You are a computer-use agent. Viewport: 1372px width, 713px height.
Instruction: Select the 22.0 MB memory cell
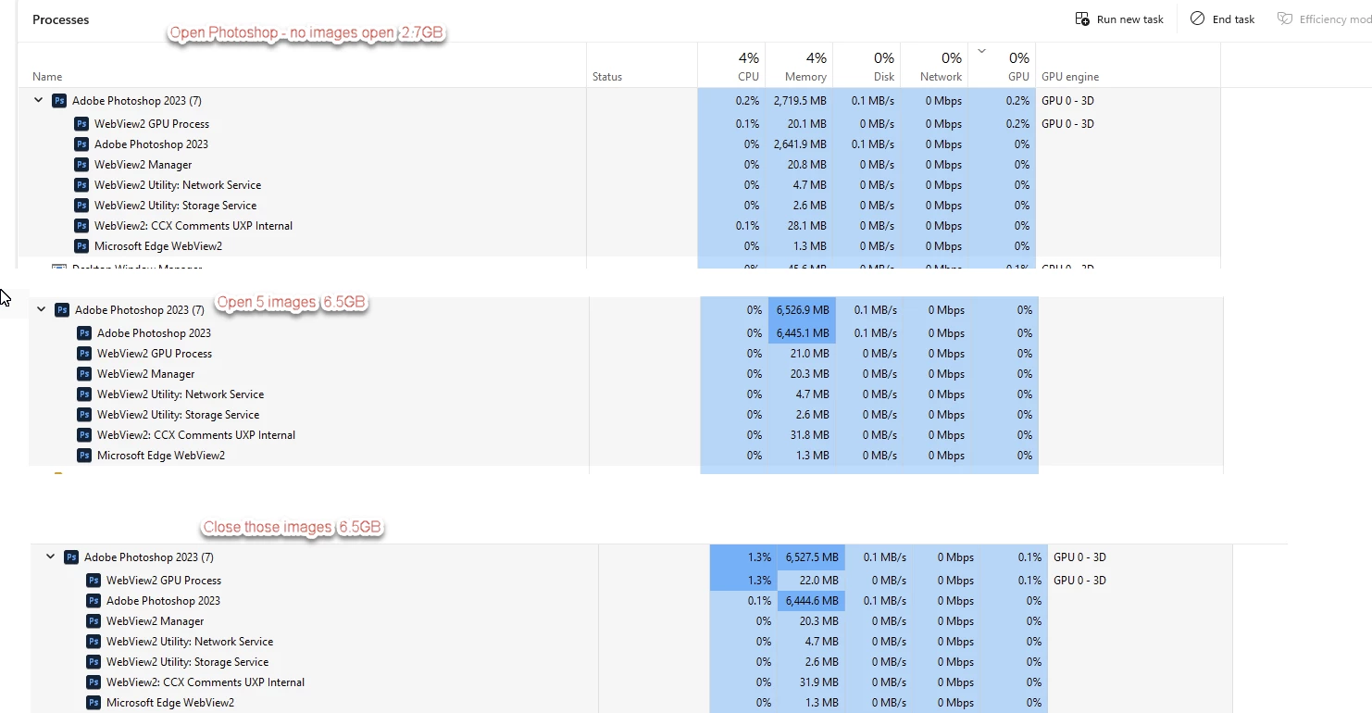811,581
